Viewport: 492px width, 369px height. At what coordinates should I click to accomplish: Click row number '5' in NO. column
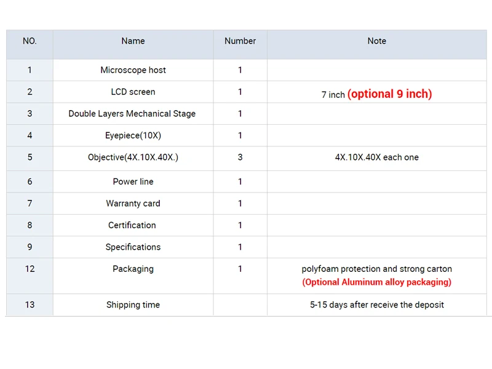pyautogui.click(x=30, y=157)
